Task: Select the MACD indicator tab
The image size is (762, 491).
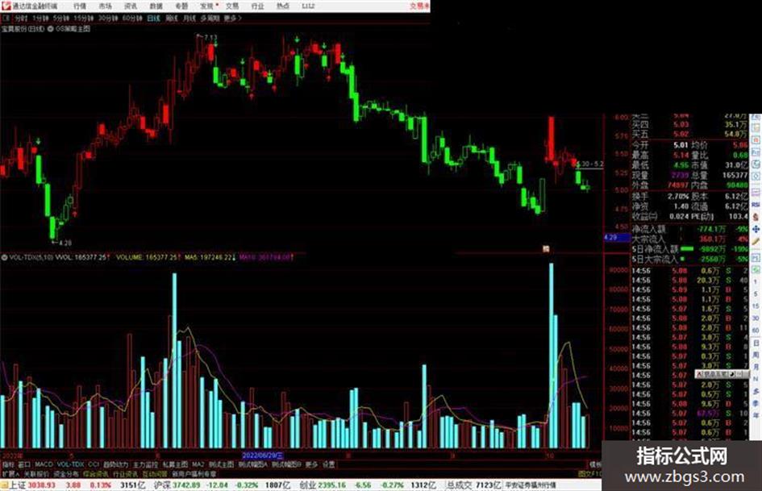Action: point(44,464)
